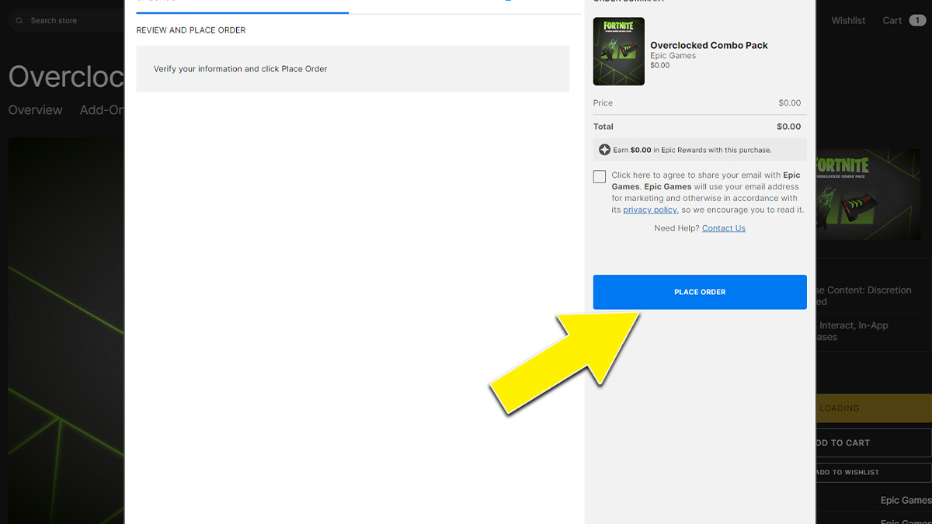
Task: Click the Overclocked Combo Pack product title
Action: click(708, 45)
